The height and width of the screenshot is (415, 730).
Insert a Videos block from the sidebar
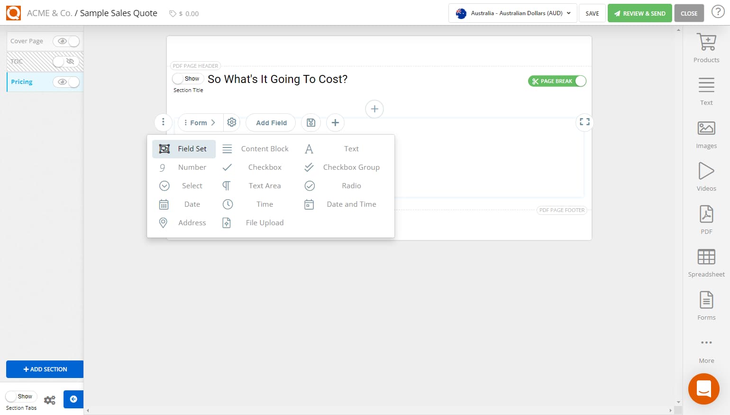click(x=706, y=175)
